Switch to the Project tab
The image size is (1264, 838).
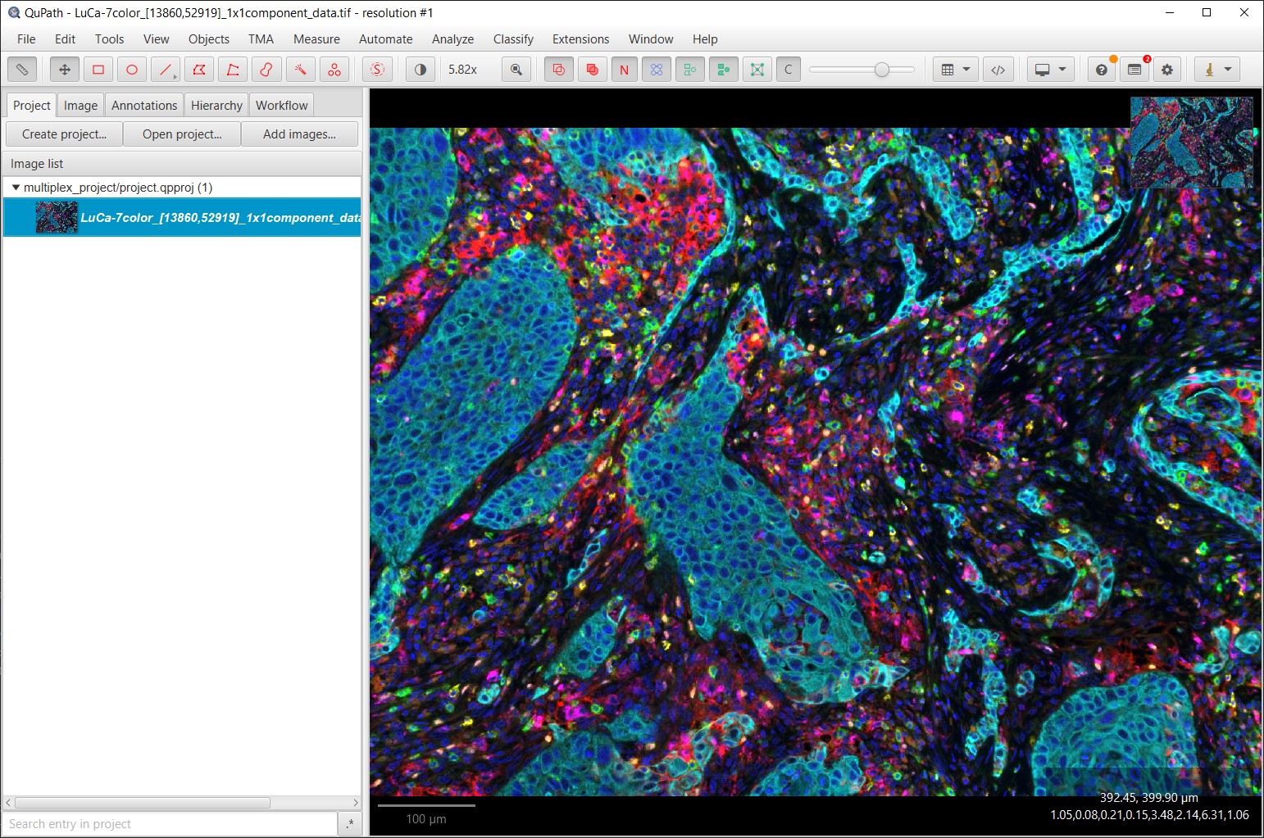pos(32,105)
